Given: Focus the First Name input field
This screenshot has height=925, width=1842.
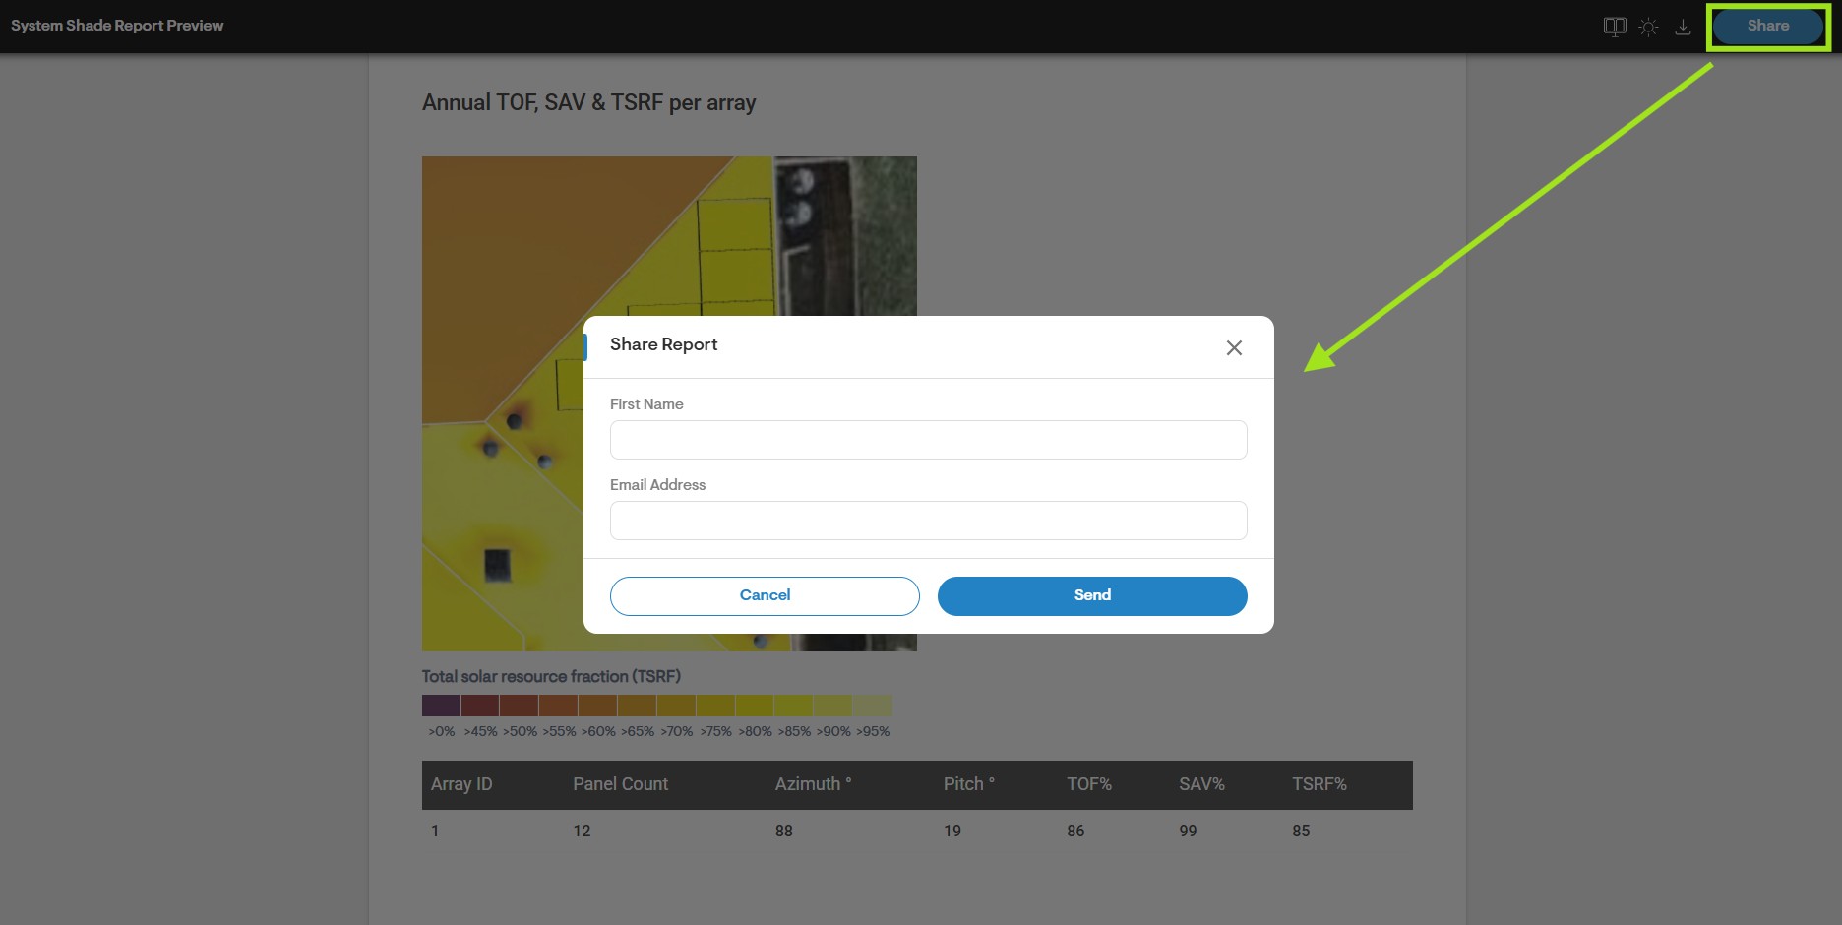Looking at the screenshot, I should [x=929, y=440].
